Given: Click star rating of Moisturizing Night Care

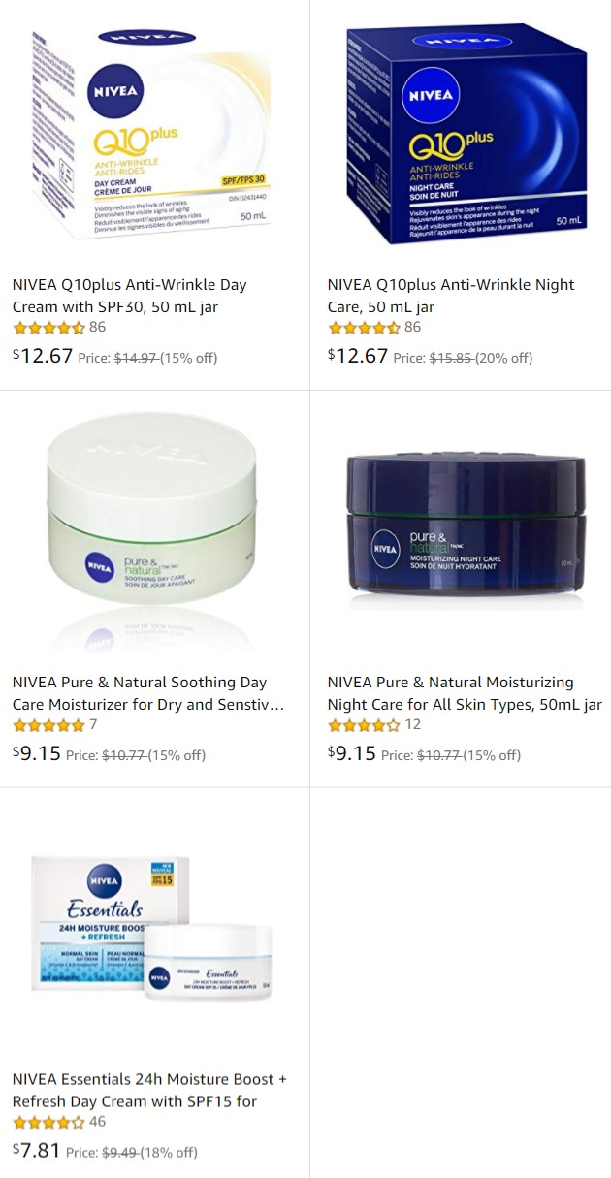Looking at the screenshot, I should coord(364,725).
